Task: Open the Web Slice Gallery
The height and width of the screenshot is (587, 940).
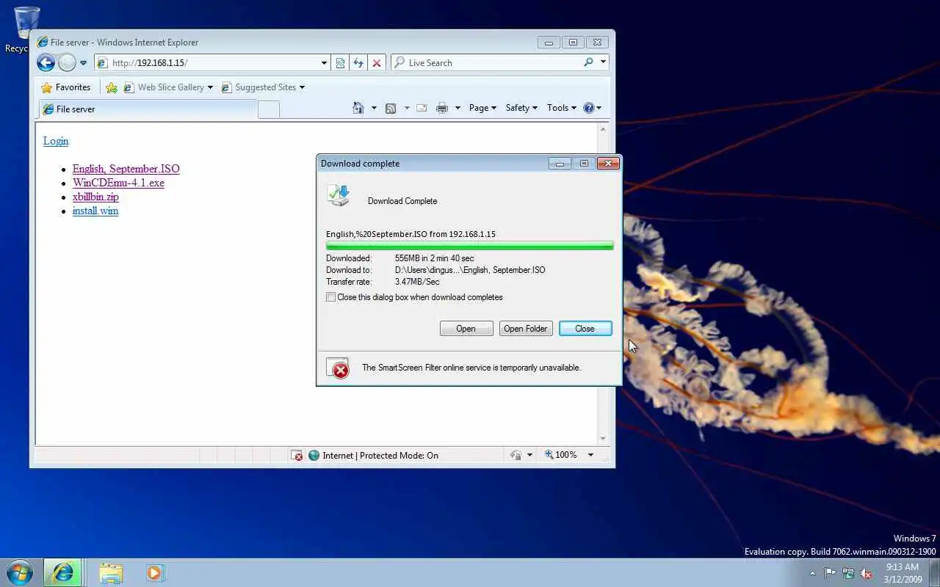Action: click(x=168, y=87)
